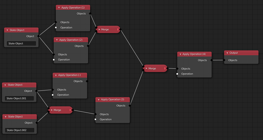
Task: Click the Operation socket on Apply Operation (3)
Action: point(95,119)
